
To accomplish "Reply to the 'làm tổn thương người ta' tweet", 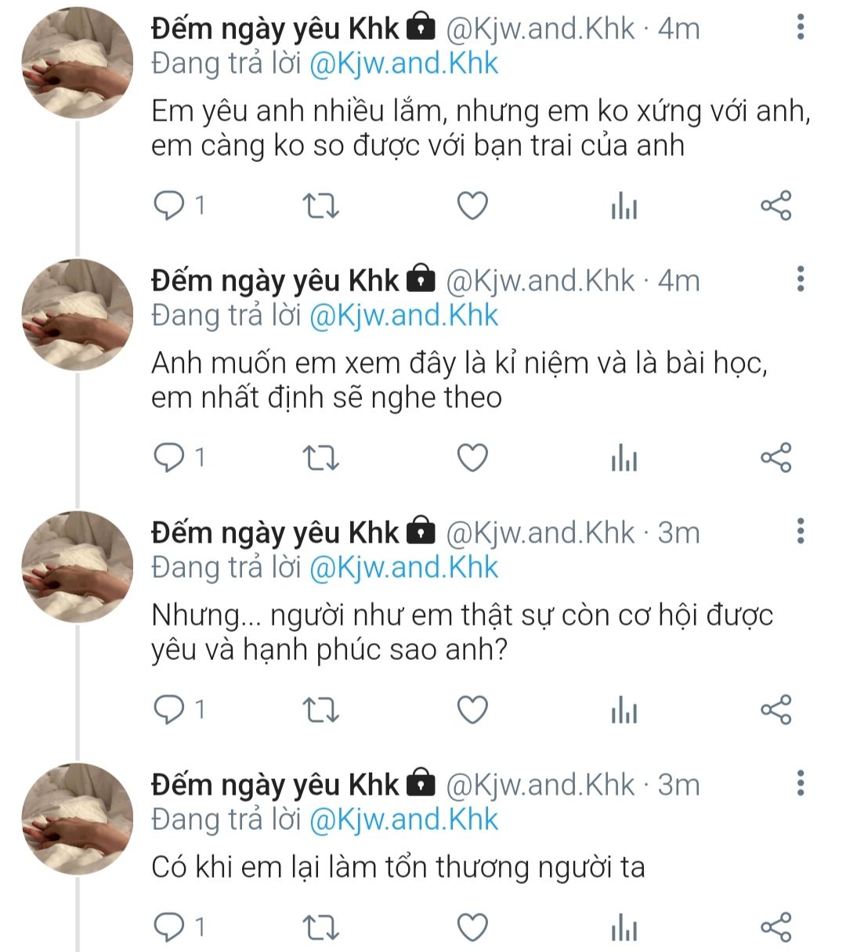I will tap(168, 927).
